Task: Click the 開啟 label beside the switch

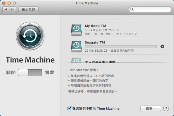Action: point(49,73)
